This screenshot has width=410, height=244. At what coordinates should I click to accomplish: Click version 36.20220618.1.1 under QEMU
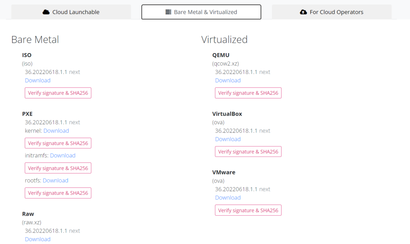point(236,72)
